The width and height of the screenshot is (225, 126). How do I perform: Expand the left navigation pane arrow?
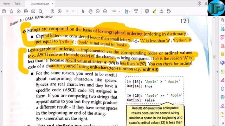(x=1, y=71)
